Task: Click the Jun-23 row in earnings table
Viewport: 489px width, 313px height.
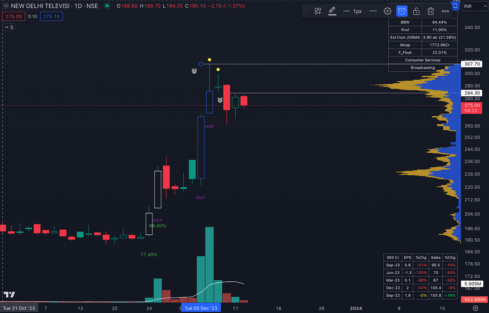Action: (420, 273)
